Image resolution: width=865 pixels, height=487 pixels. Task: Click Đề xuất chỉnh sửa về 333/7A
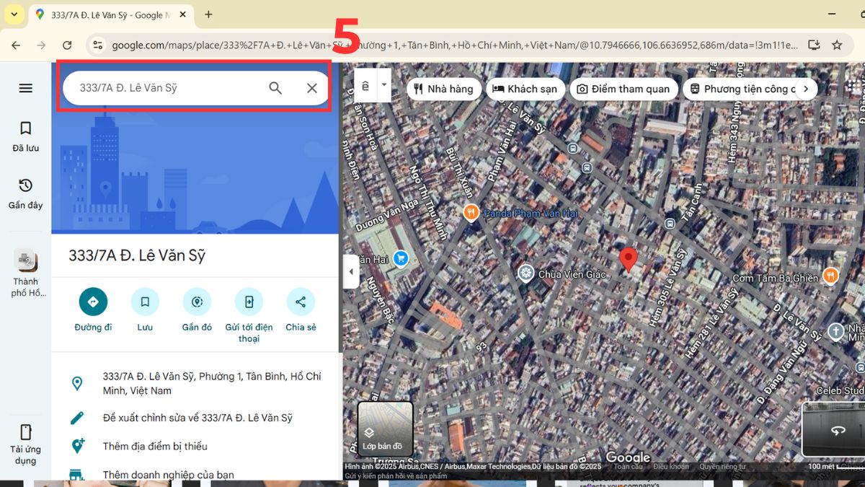(198, 418)
